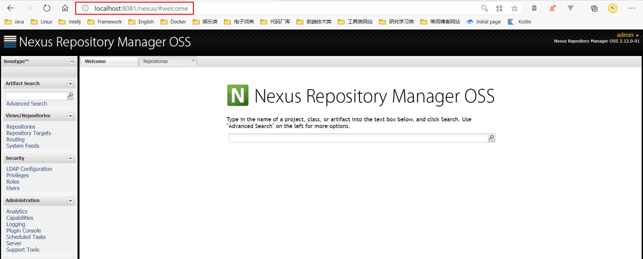This screenshot has width=643, height=259.
Task: Add this page to favorites with star icon
Action: pyautogui.click(x=515, y=8)
